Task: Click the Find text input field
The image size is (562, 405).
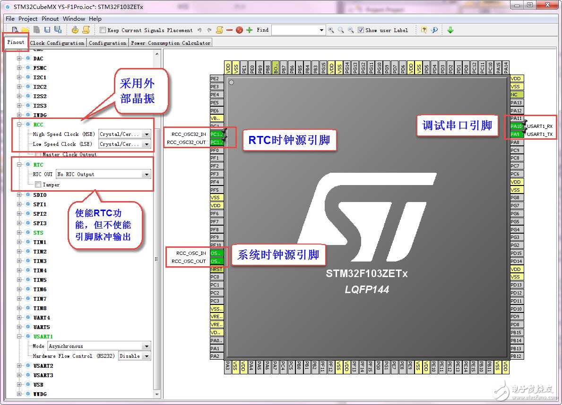Action: 294,30
